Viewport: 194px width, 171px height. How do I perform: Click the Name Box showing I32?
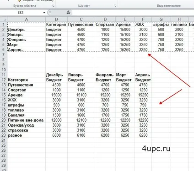[x=21, y=13]
